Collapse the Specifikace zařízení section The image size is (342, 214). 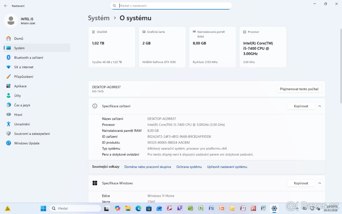(x=319, y=106)
